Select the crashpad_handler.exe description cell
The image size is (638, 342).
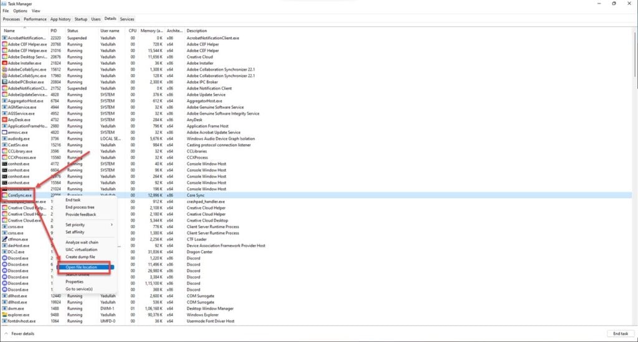coord(206,201)
